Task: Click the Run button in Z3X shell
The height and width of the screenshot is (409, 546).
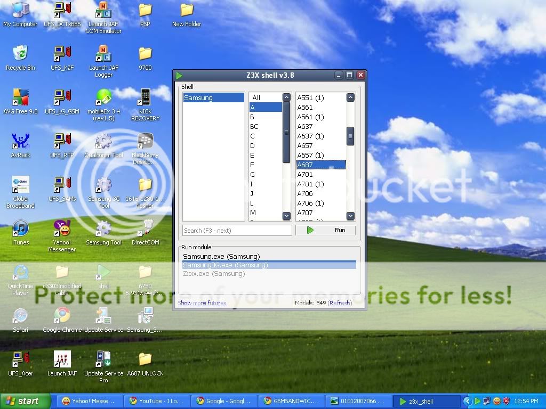Action: [x=325, y=230]
